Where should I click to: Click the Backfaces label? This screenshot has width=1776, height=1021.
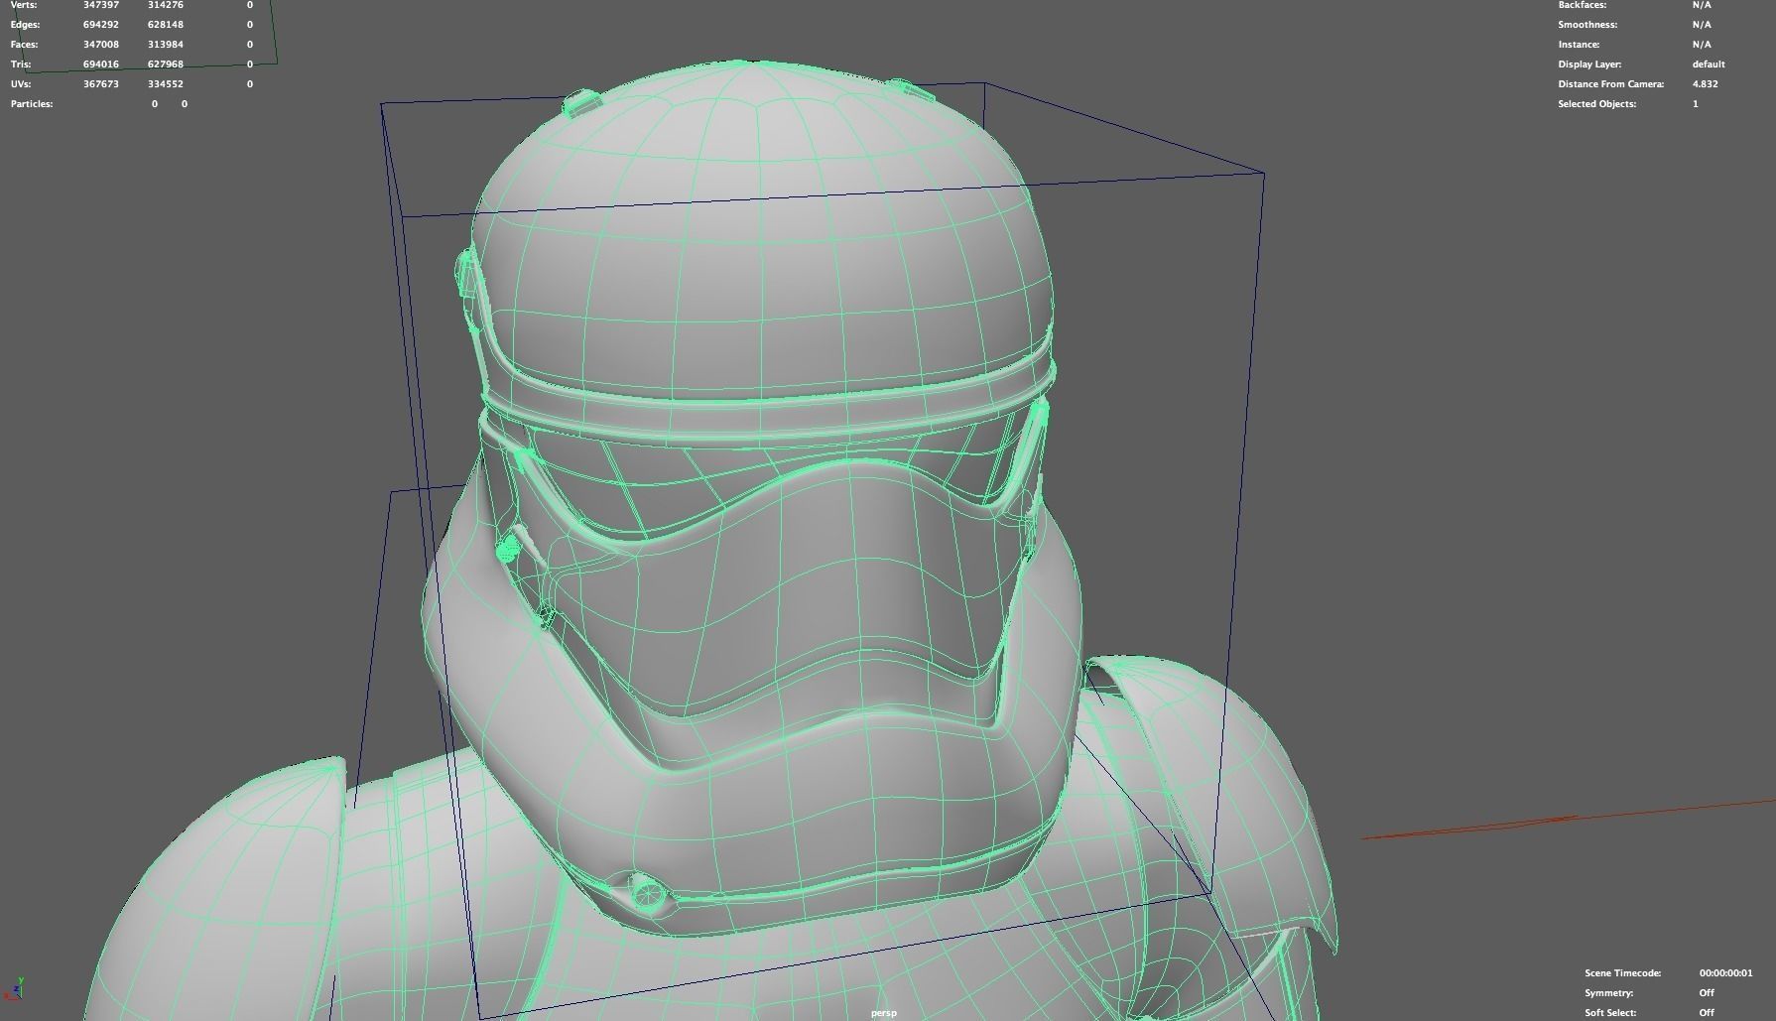(1583, 5)
